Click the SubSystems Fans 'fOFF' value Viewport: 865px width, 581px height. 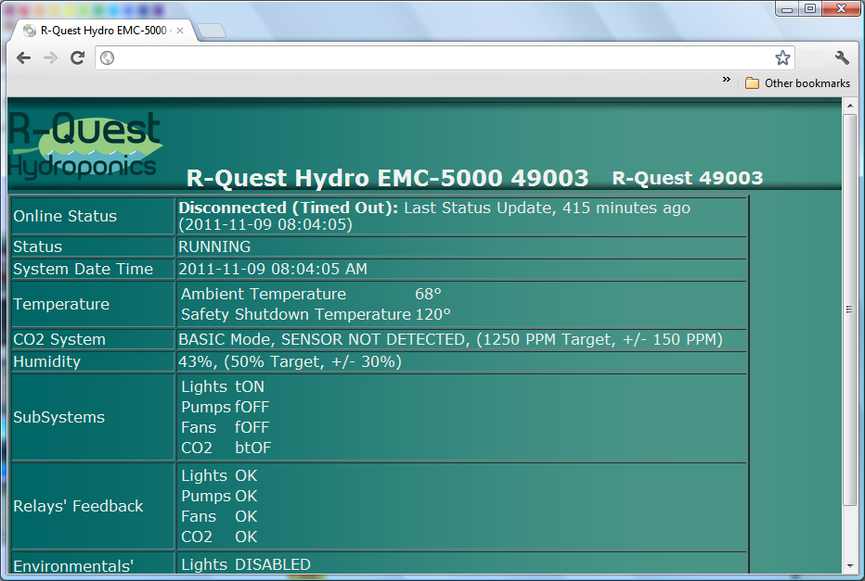tap(252, 427)
